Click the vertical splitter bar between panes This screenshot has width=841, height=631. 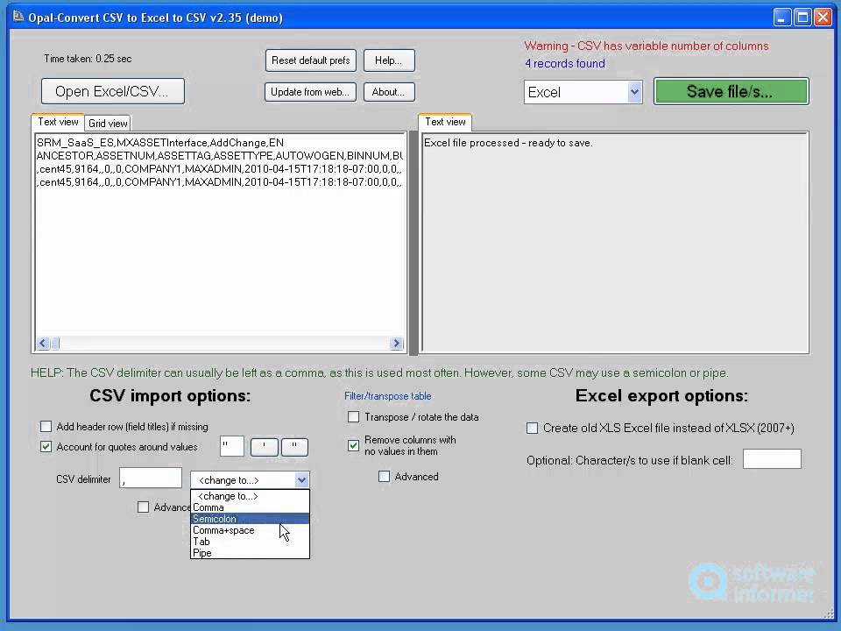[x=413, y=243]
